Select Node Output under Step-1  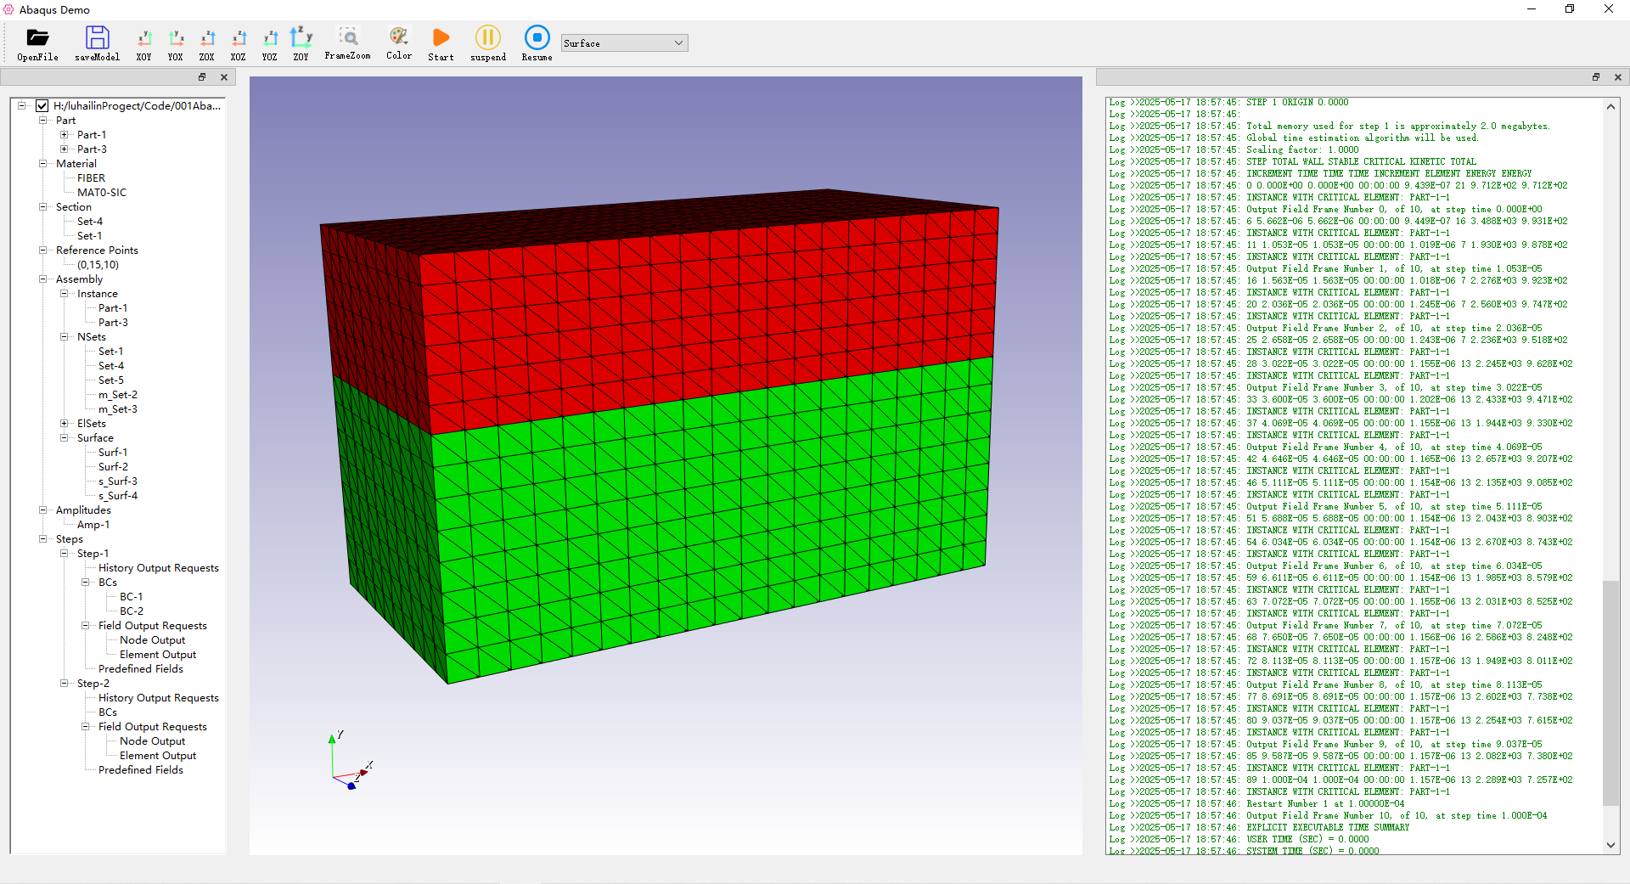pyautogui.click(x=152, y=640)
